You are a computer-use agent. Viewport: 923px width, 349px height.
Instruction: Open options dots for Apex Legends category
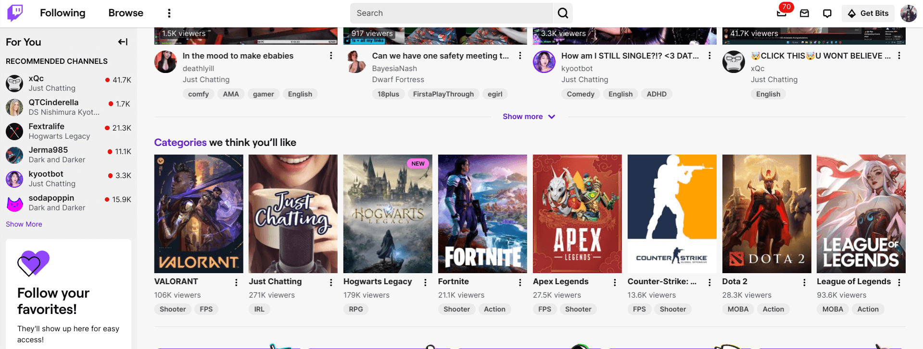coord(615,282)
